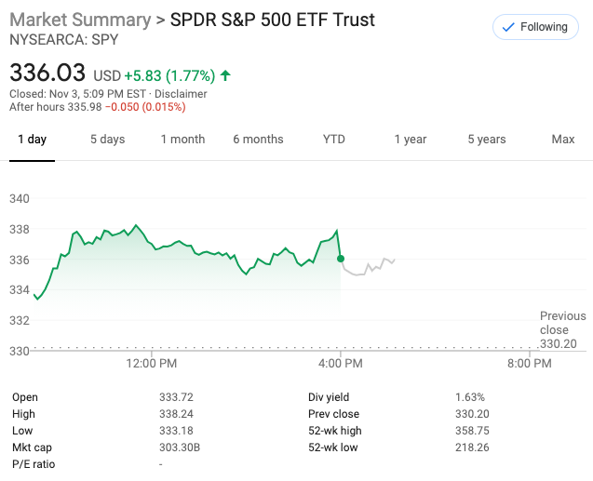
Task: Click the green up arrow icon
Action: pos(225,75)
